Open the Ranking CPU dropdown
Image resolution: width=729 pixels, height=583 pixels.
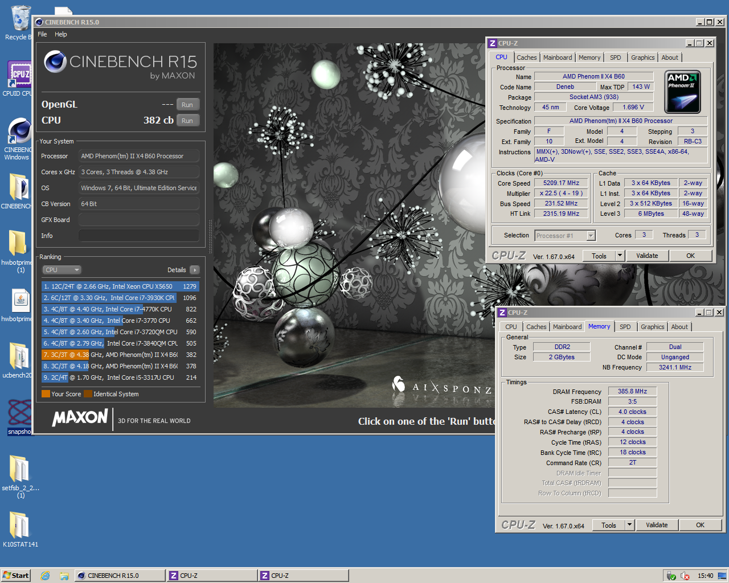pyautogui.click(x=62, y=270)
